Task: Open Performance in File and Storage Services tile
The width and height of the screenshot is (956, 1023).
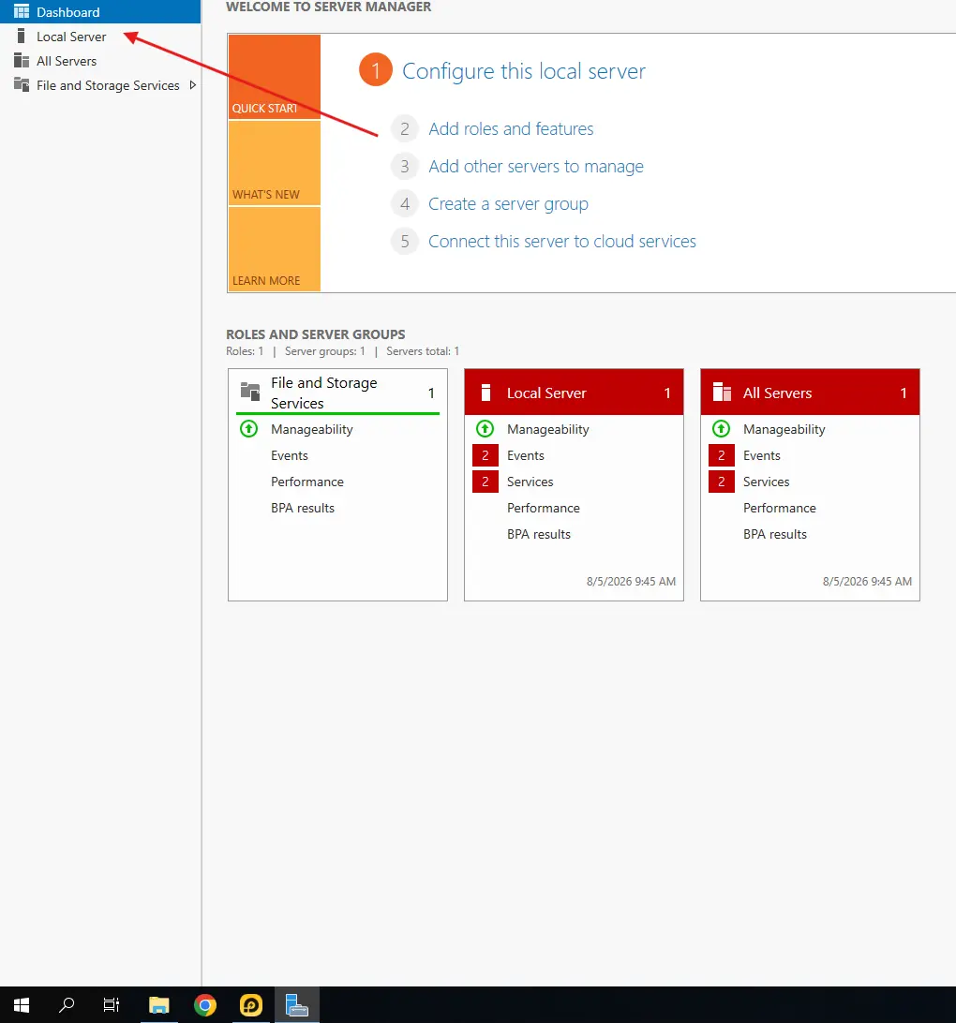Action: pyautogui.click(x=307, y=482)
